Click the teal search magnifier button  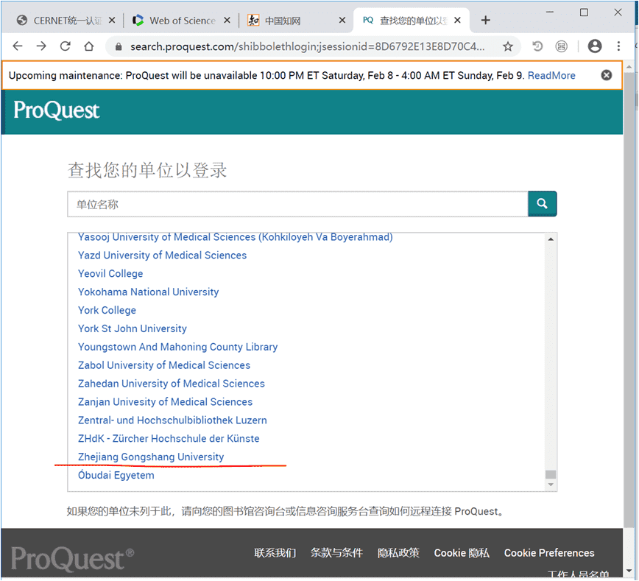click(x=542, y=204)
